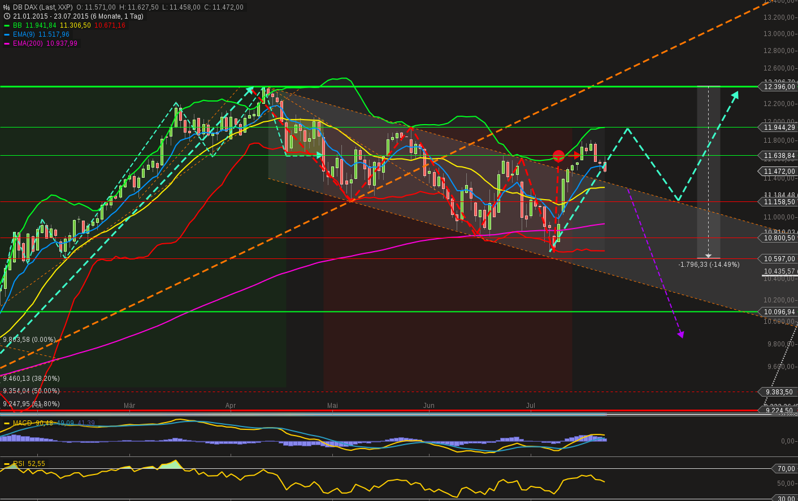The height and width of the screenshot is (501, 798).
Task: Click the Jul month label on time axis
Action: pos(531,406)
